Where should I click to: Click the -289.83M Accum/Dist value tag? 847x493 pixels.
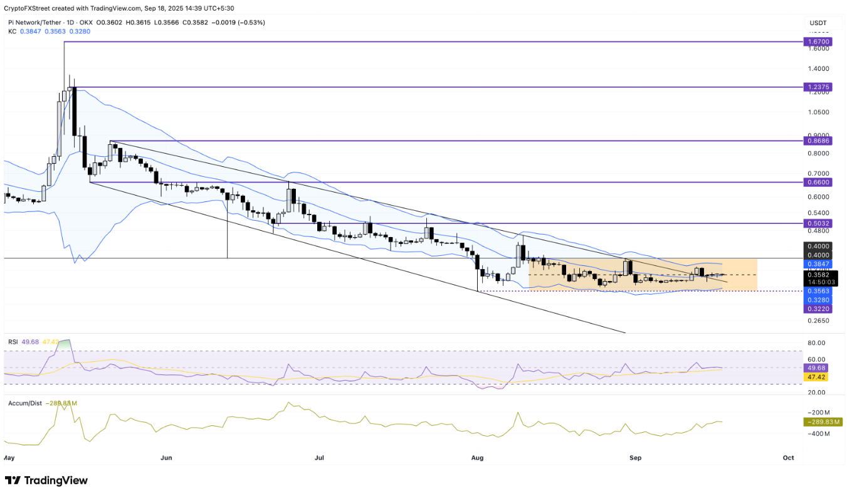point(822,422)
